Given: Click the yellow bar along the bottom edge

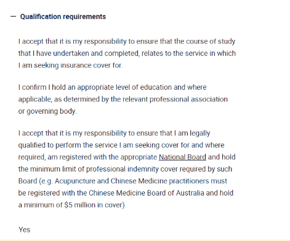Looking at the screenshot, I should click(145, 240).
